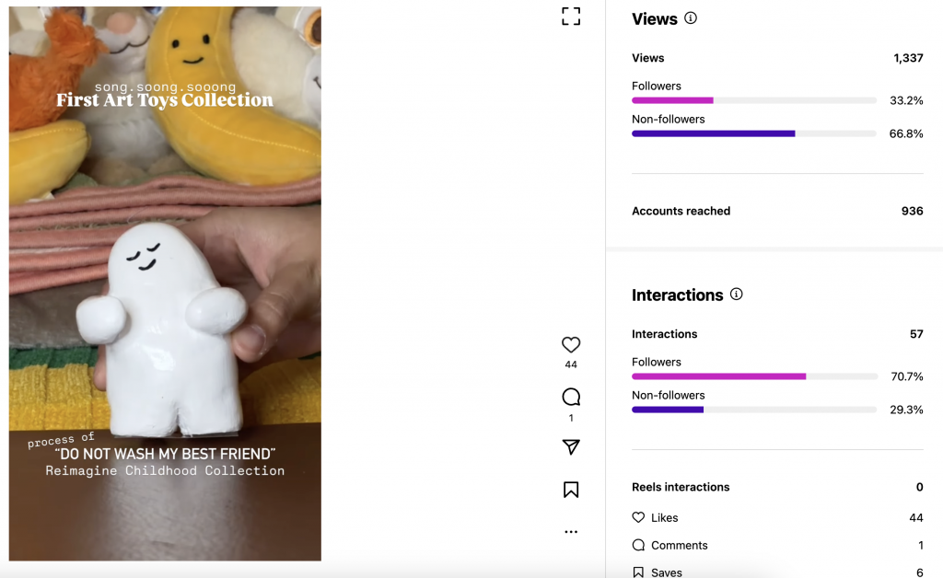Select the Reels interactions value '0'
This screenshot has width=943, height=578.
click(x=920, y=487)
